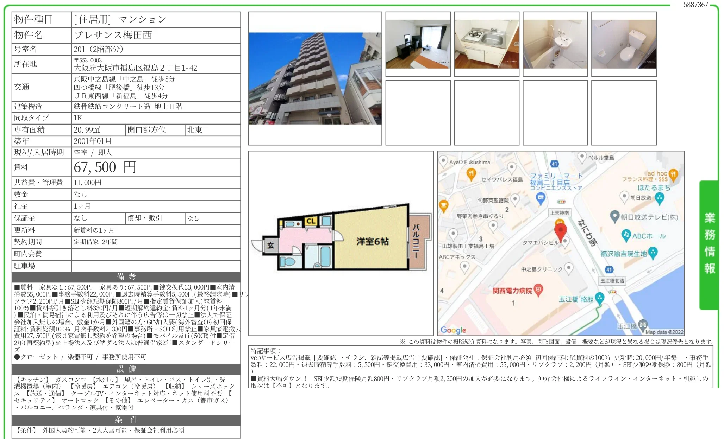Click the Map data ©2022 attribution
Screen dimensions: 724x439
(664, 332)
